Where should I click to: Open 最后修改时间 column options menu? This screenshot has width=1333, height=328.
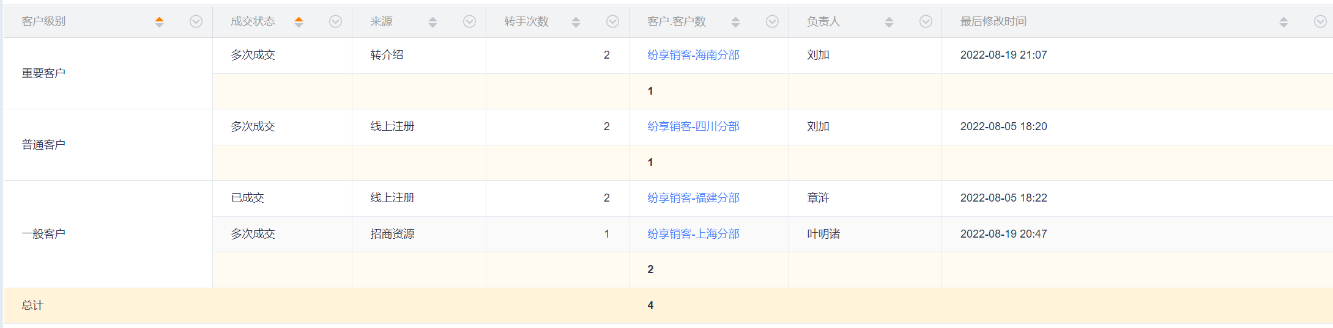point(1320,21)
